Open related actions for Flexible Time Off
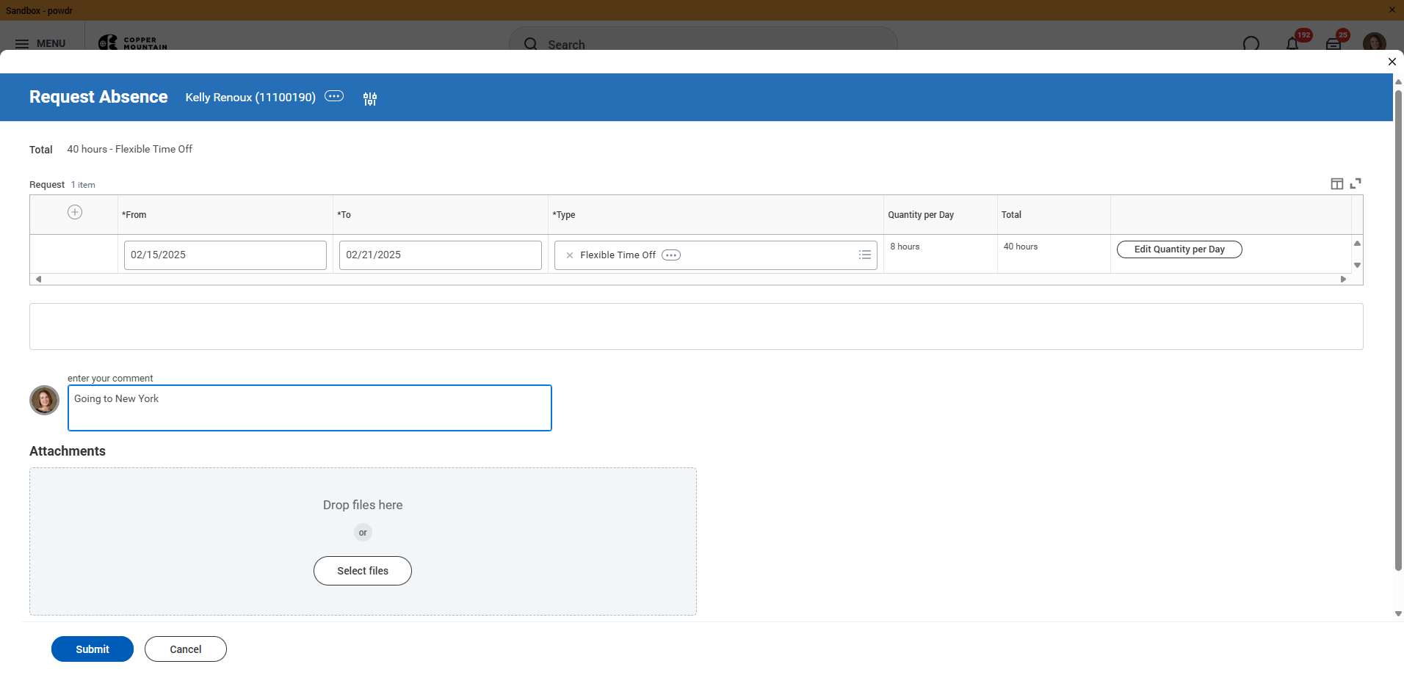 [671, 255]
